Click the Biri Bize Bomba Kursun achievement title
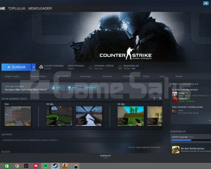 (x=193, y=148)
